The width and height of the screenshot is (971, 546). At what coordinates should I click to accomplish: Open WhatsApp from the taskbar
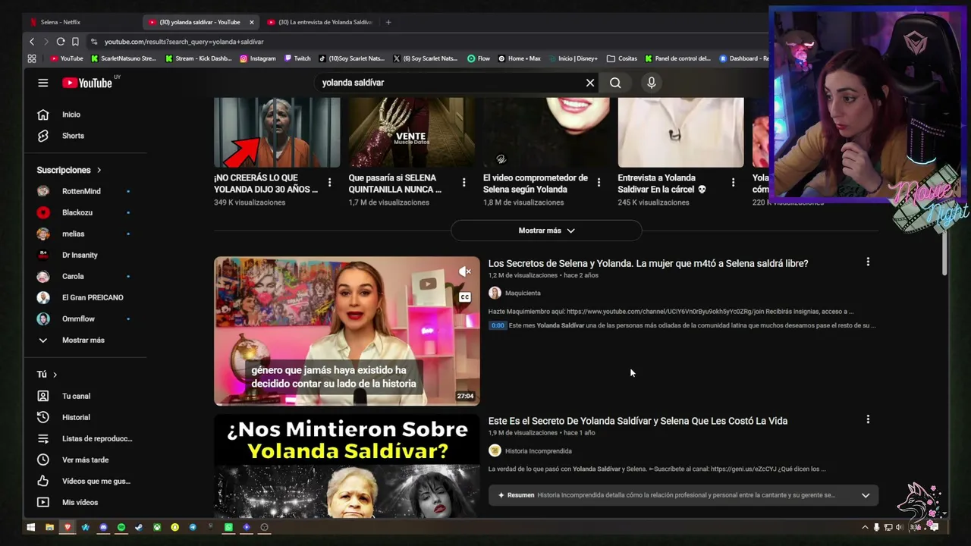228,527
